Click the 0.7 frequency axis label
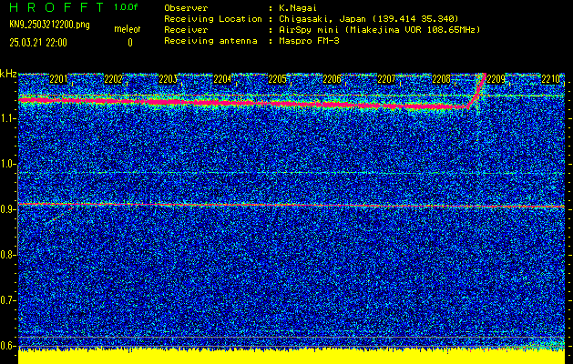The image size is (573, 364). click(x=8, y=300)
